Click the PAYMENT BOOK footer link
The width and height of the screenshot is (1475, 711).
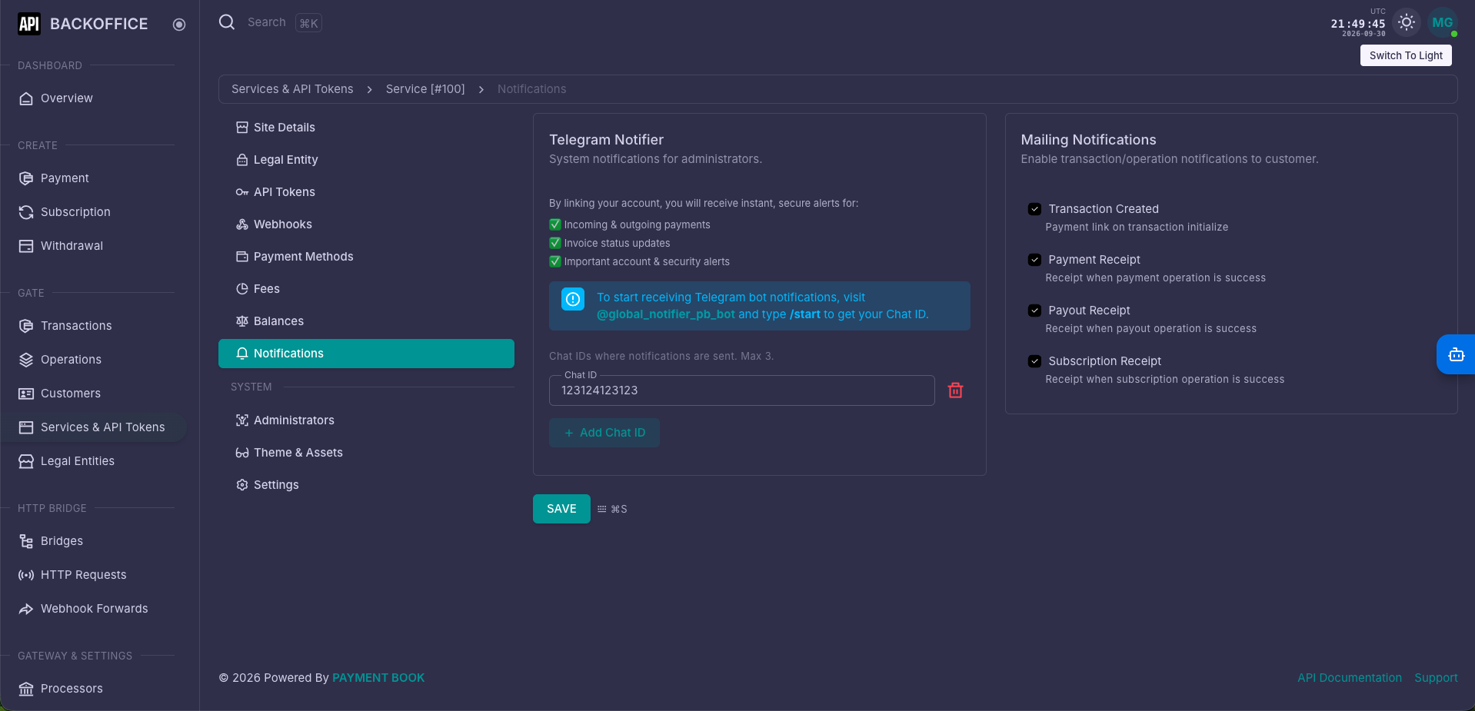tap(378, 678)
